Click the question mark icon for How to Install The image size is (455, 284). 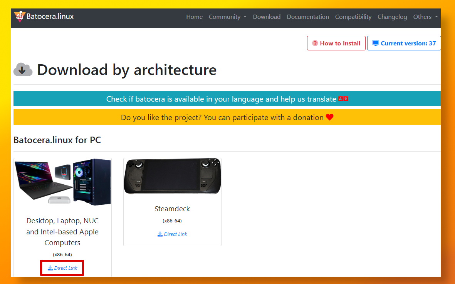[x=315, y=43]
